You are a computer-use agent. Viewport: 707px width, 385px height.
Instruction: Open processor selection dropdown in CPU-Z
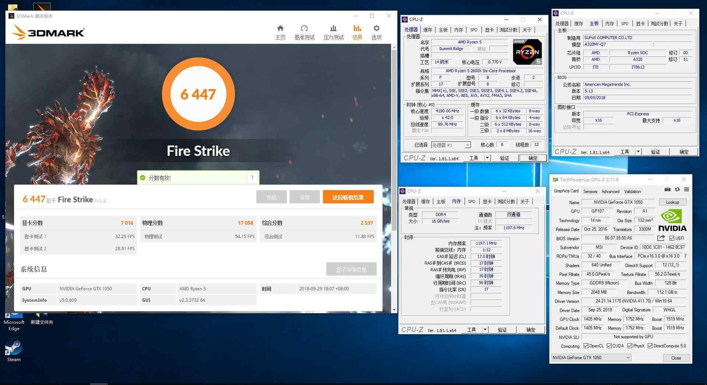pyautogui.click(x=451, y=145)
